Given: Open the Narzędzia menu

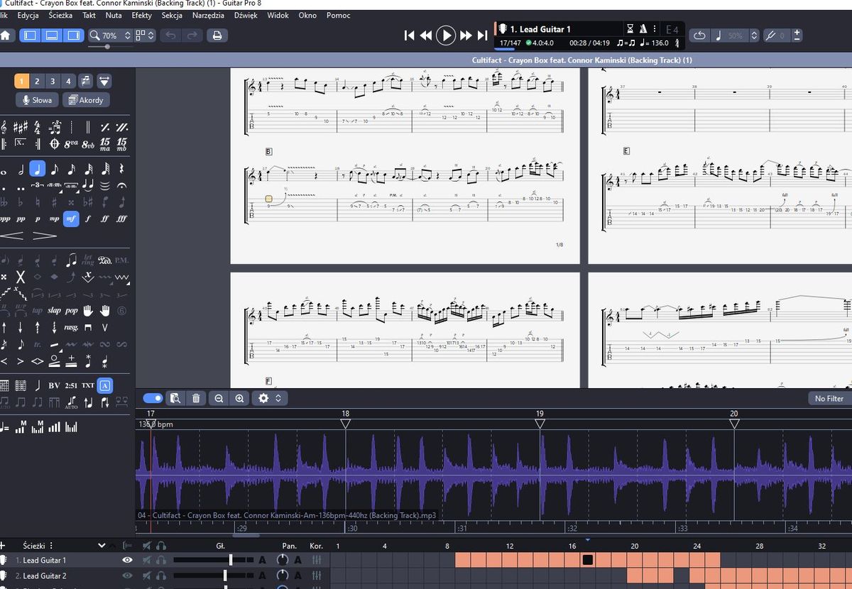Looking at the screenshot, I should point(208,15).
